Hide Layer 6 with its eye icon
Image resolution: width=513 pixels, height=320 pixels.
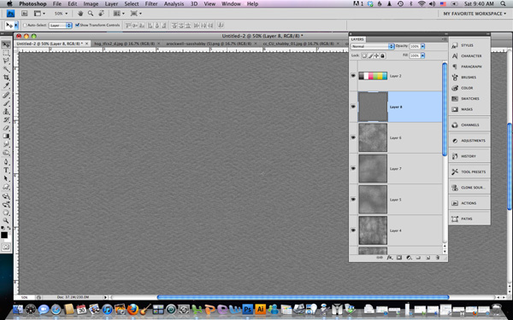(353, 137)
